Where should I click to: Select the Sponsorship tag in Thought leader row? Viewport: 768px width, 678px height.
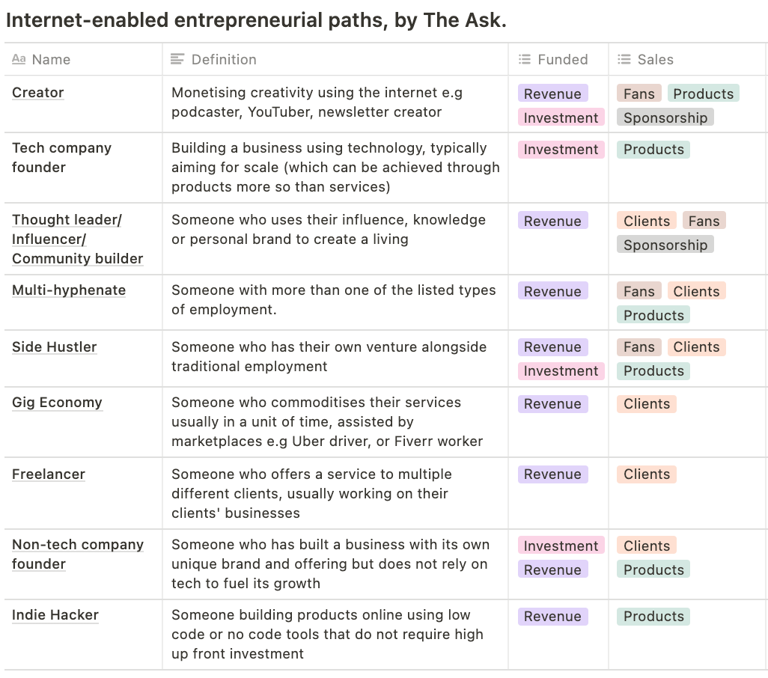pyautogui.click(x=665, y=244)
